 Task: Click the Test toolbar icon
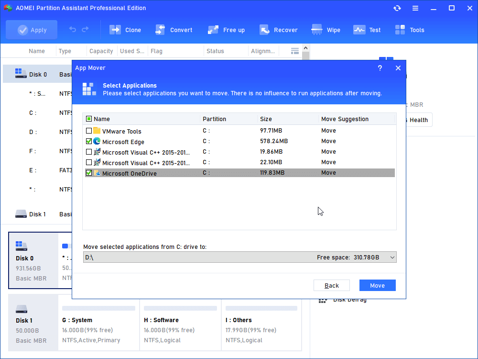coord(359,30)
